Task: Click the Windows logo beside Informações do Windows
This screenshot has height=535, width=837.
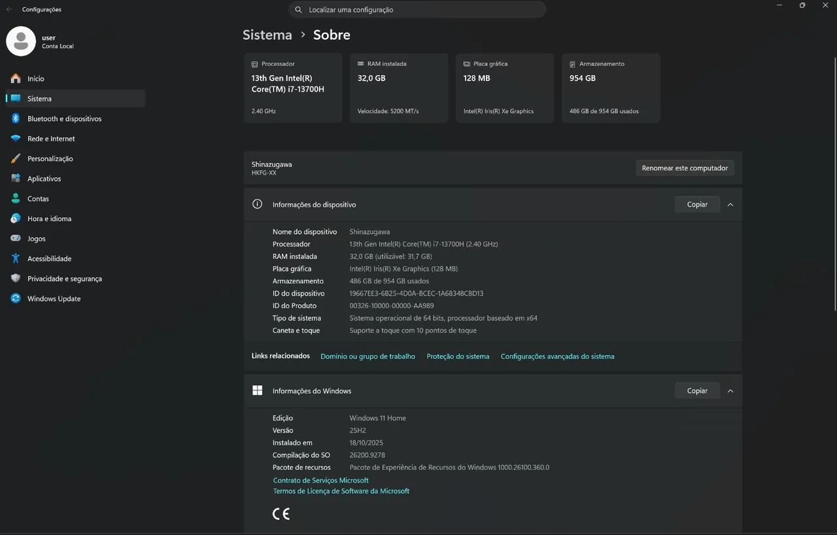Action: [258, 390]
